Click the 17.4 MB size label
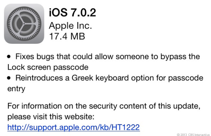211x136 pixels. 67,36
